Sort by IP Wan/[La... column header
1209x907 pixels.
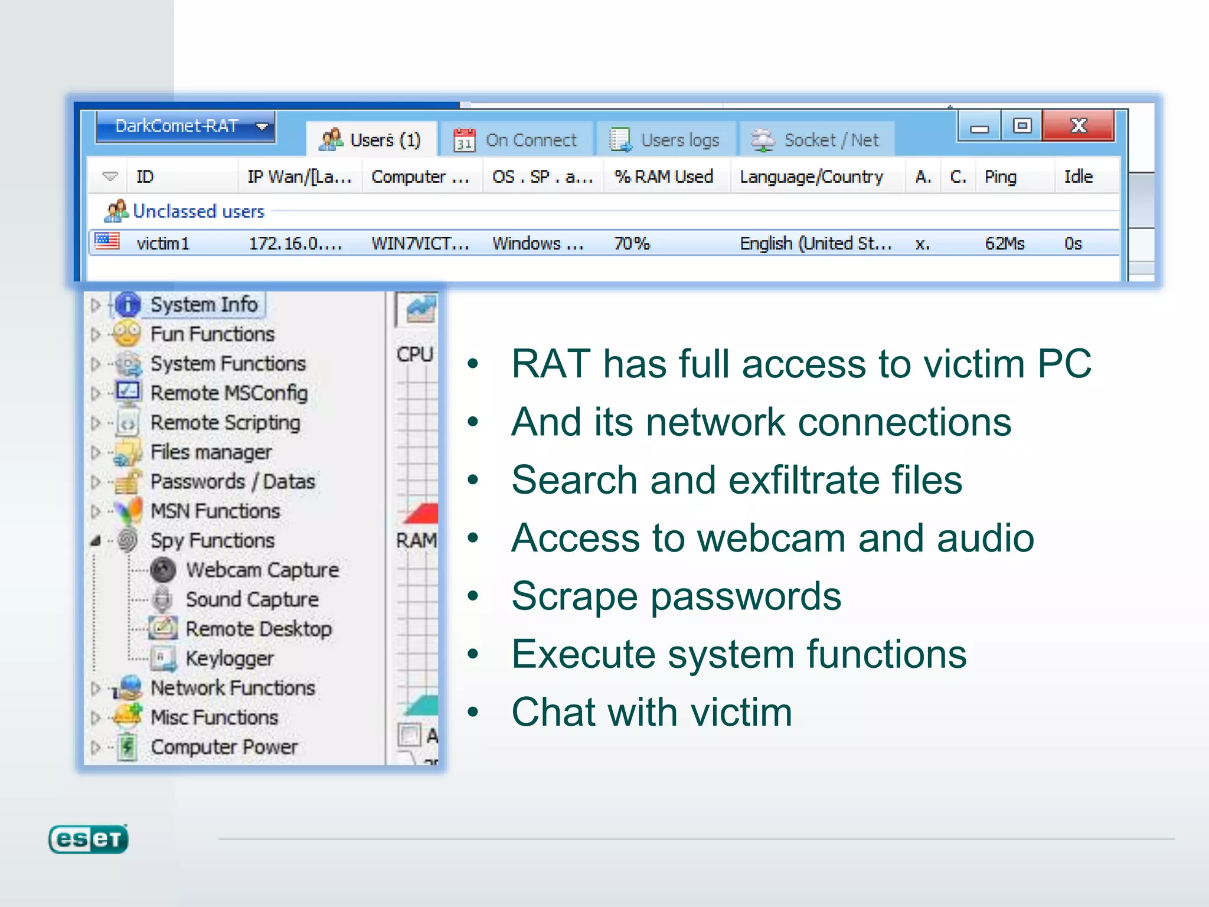pos(299,177)
